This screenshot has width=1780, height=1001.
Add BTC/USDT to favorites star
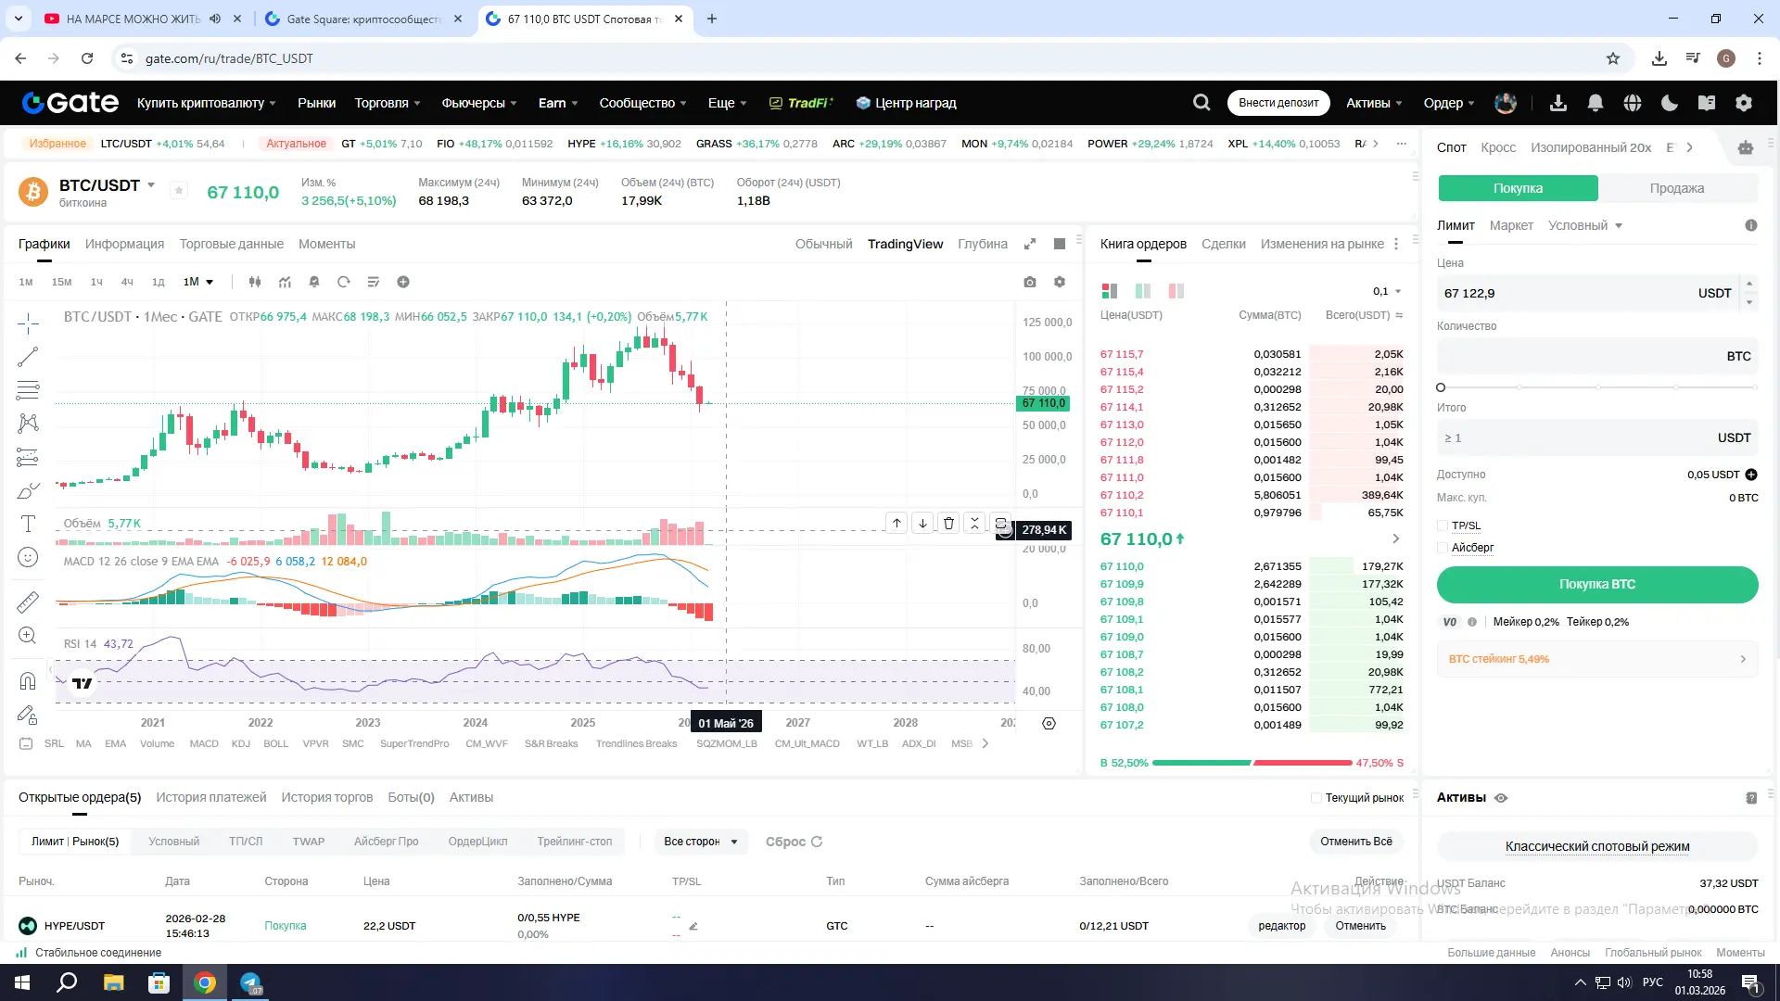[x=179, y=191]
